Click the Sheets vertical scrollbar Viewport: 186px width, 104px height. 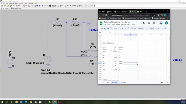[169, 38]
